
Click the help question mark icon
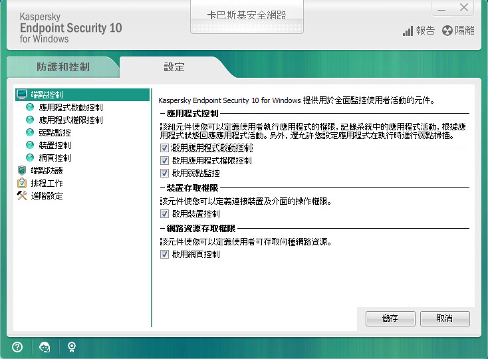coord(18,346)
